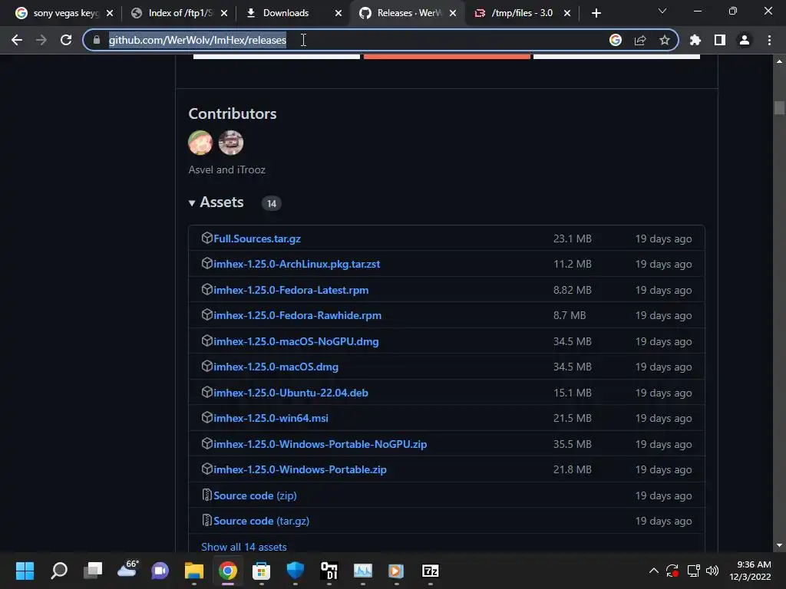Click the zip icon beside Source code (zip)
Image resolution: width=786 pixels, height=589 pixels.
click(206, 495)
